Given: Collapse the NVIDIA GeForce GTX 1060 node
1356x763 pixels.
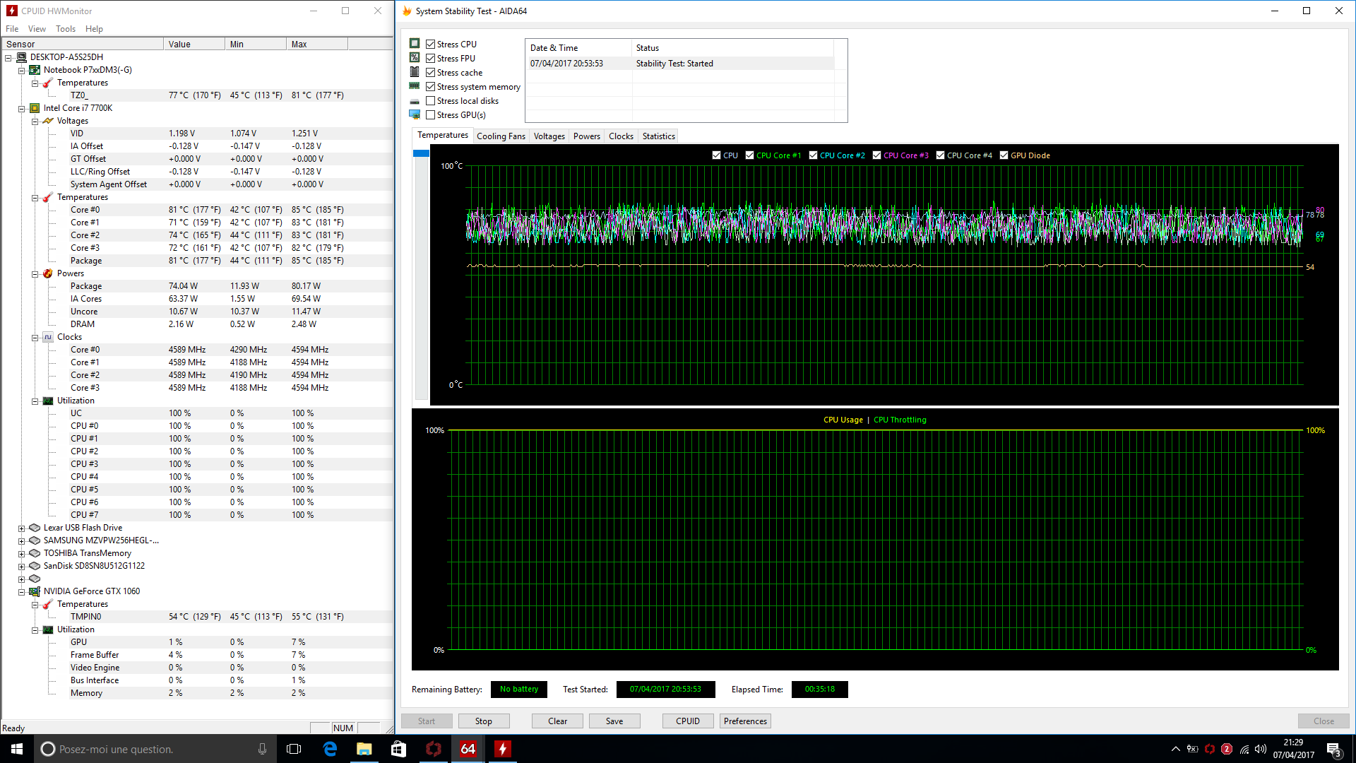Looking at the screenshot, I should (21, 592).
